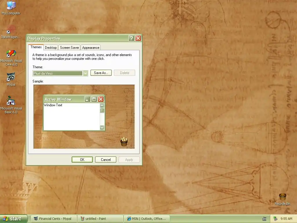Click the help question mark button
This screenshot has width=297, height=223.
coord(131,38)
